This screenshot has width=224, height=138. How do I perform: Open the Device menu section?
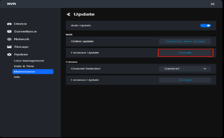pyautogui.click(x=20, y=24)
